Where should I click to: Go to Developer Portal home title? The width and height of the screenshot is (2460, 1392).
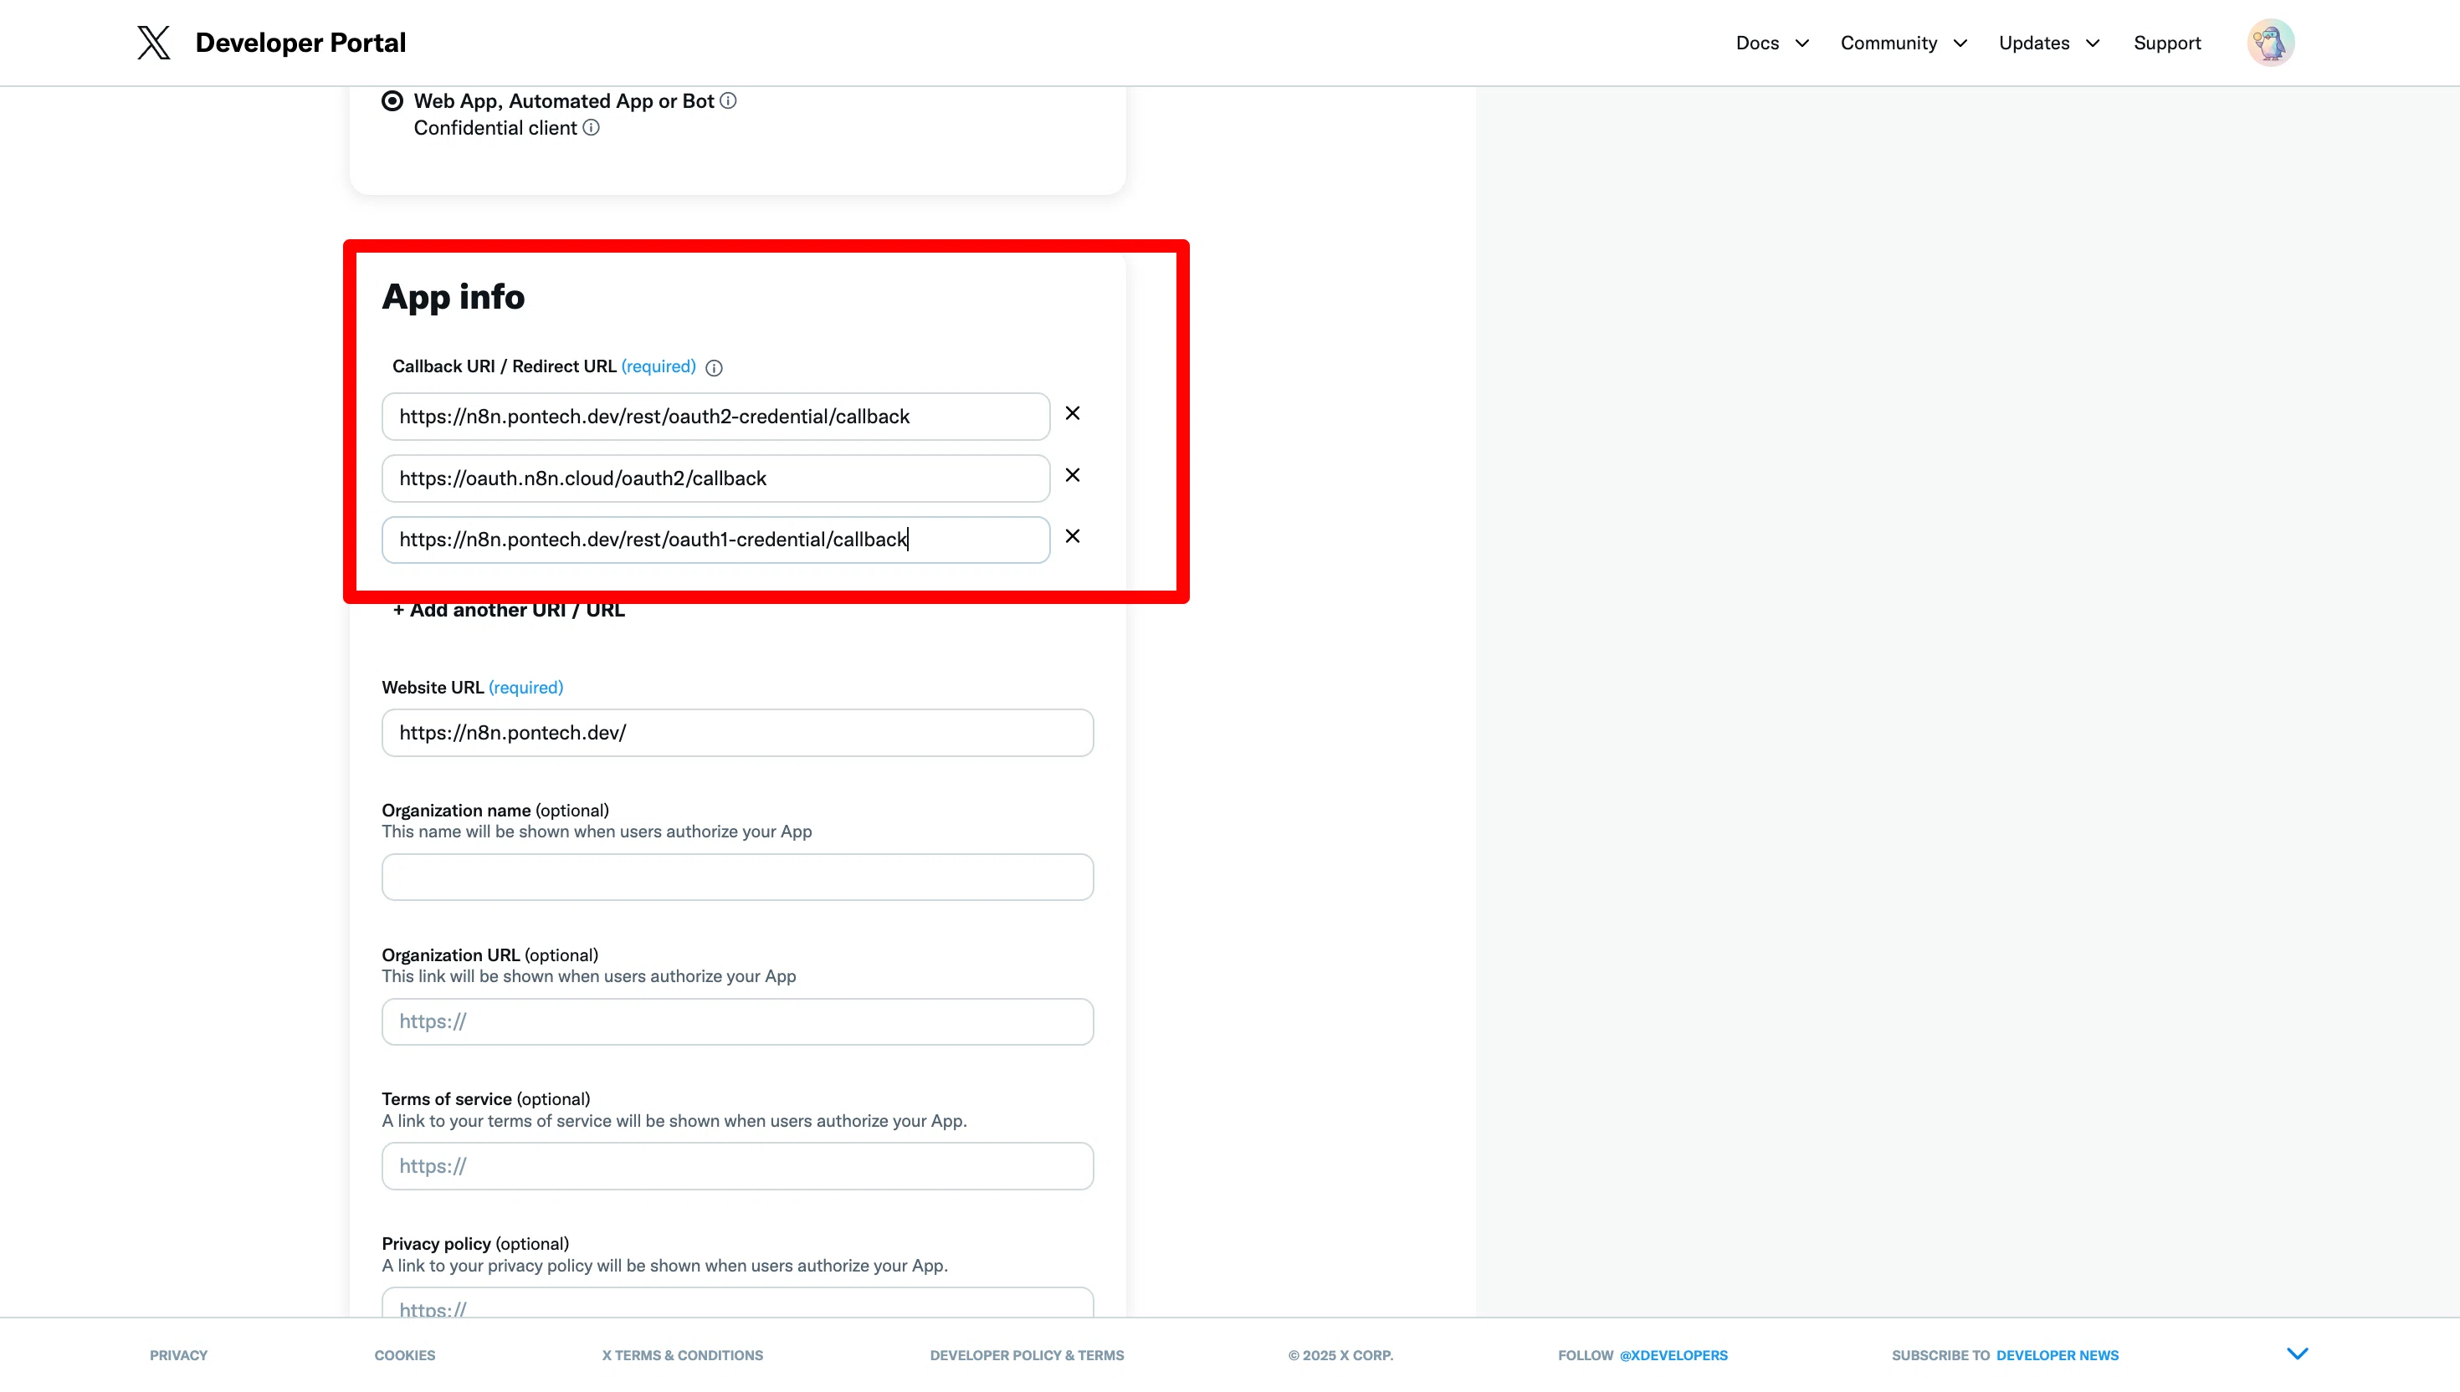300,43
